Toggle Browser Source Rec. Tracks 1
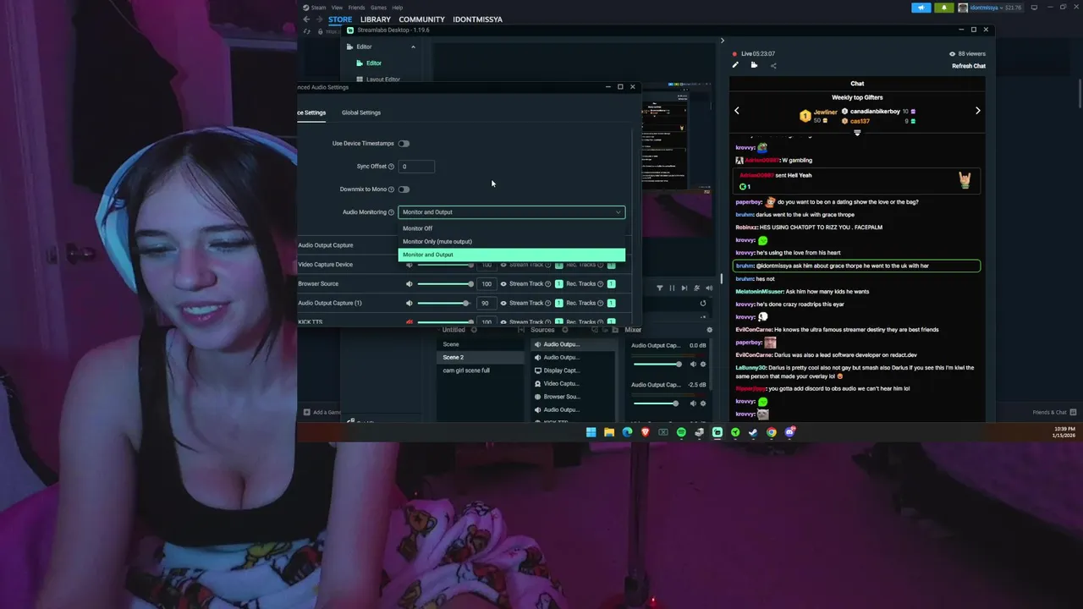 (611, 283)
